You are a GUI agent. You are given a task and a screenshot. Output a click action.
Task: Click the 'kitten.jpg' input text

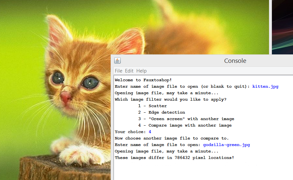point(265,86)
